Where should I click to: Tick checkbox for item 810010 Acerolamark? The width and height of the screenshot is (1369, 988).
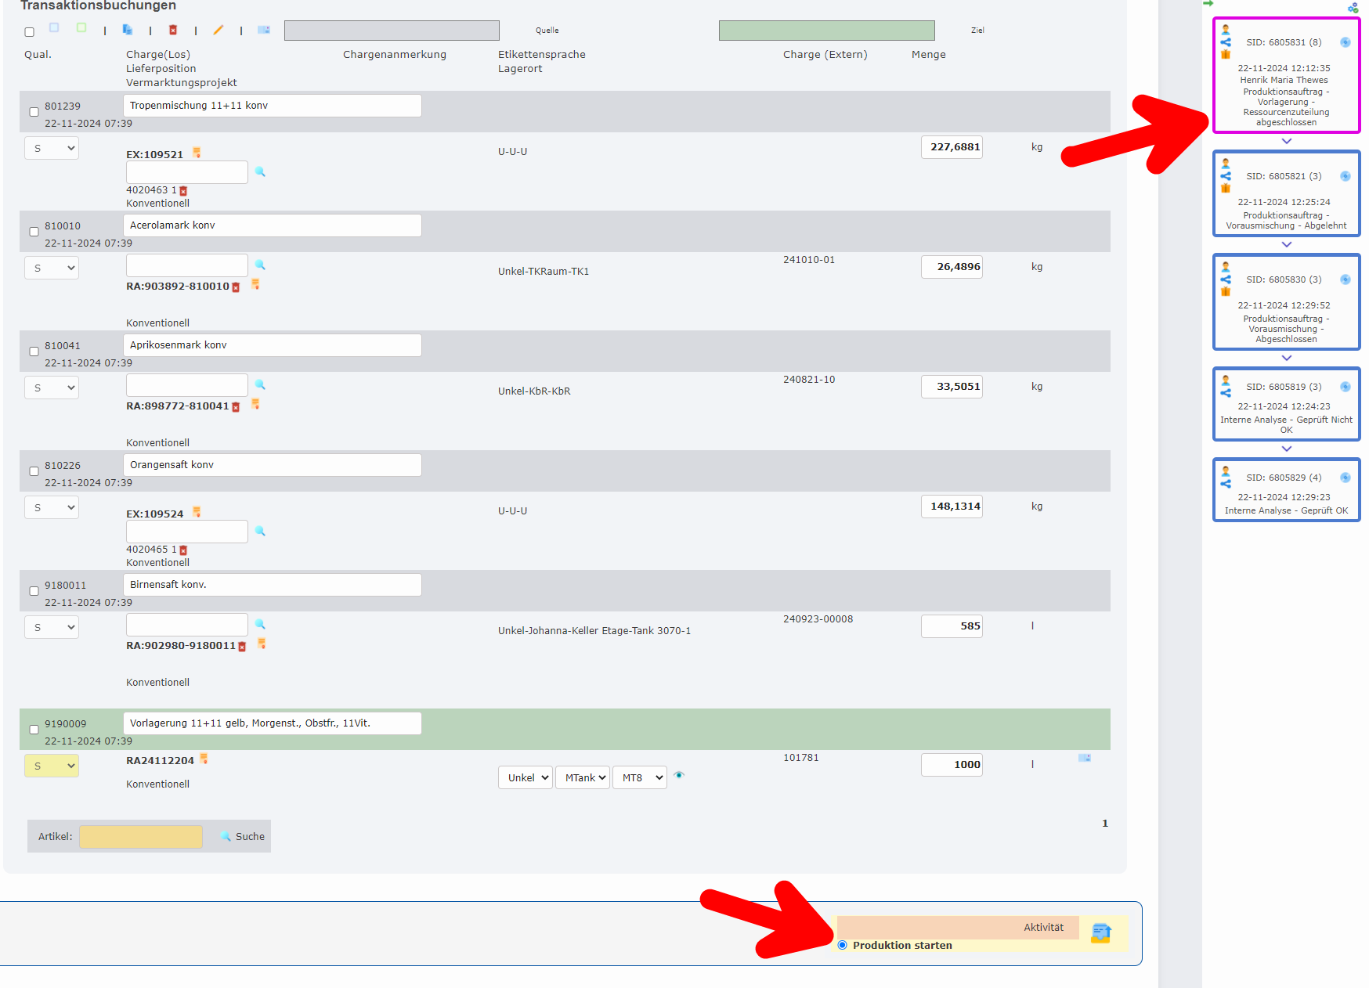34,232
